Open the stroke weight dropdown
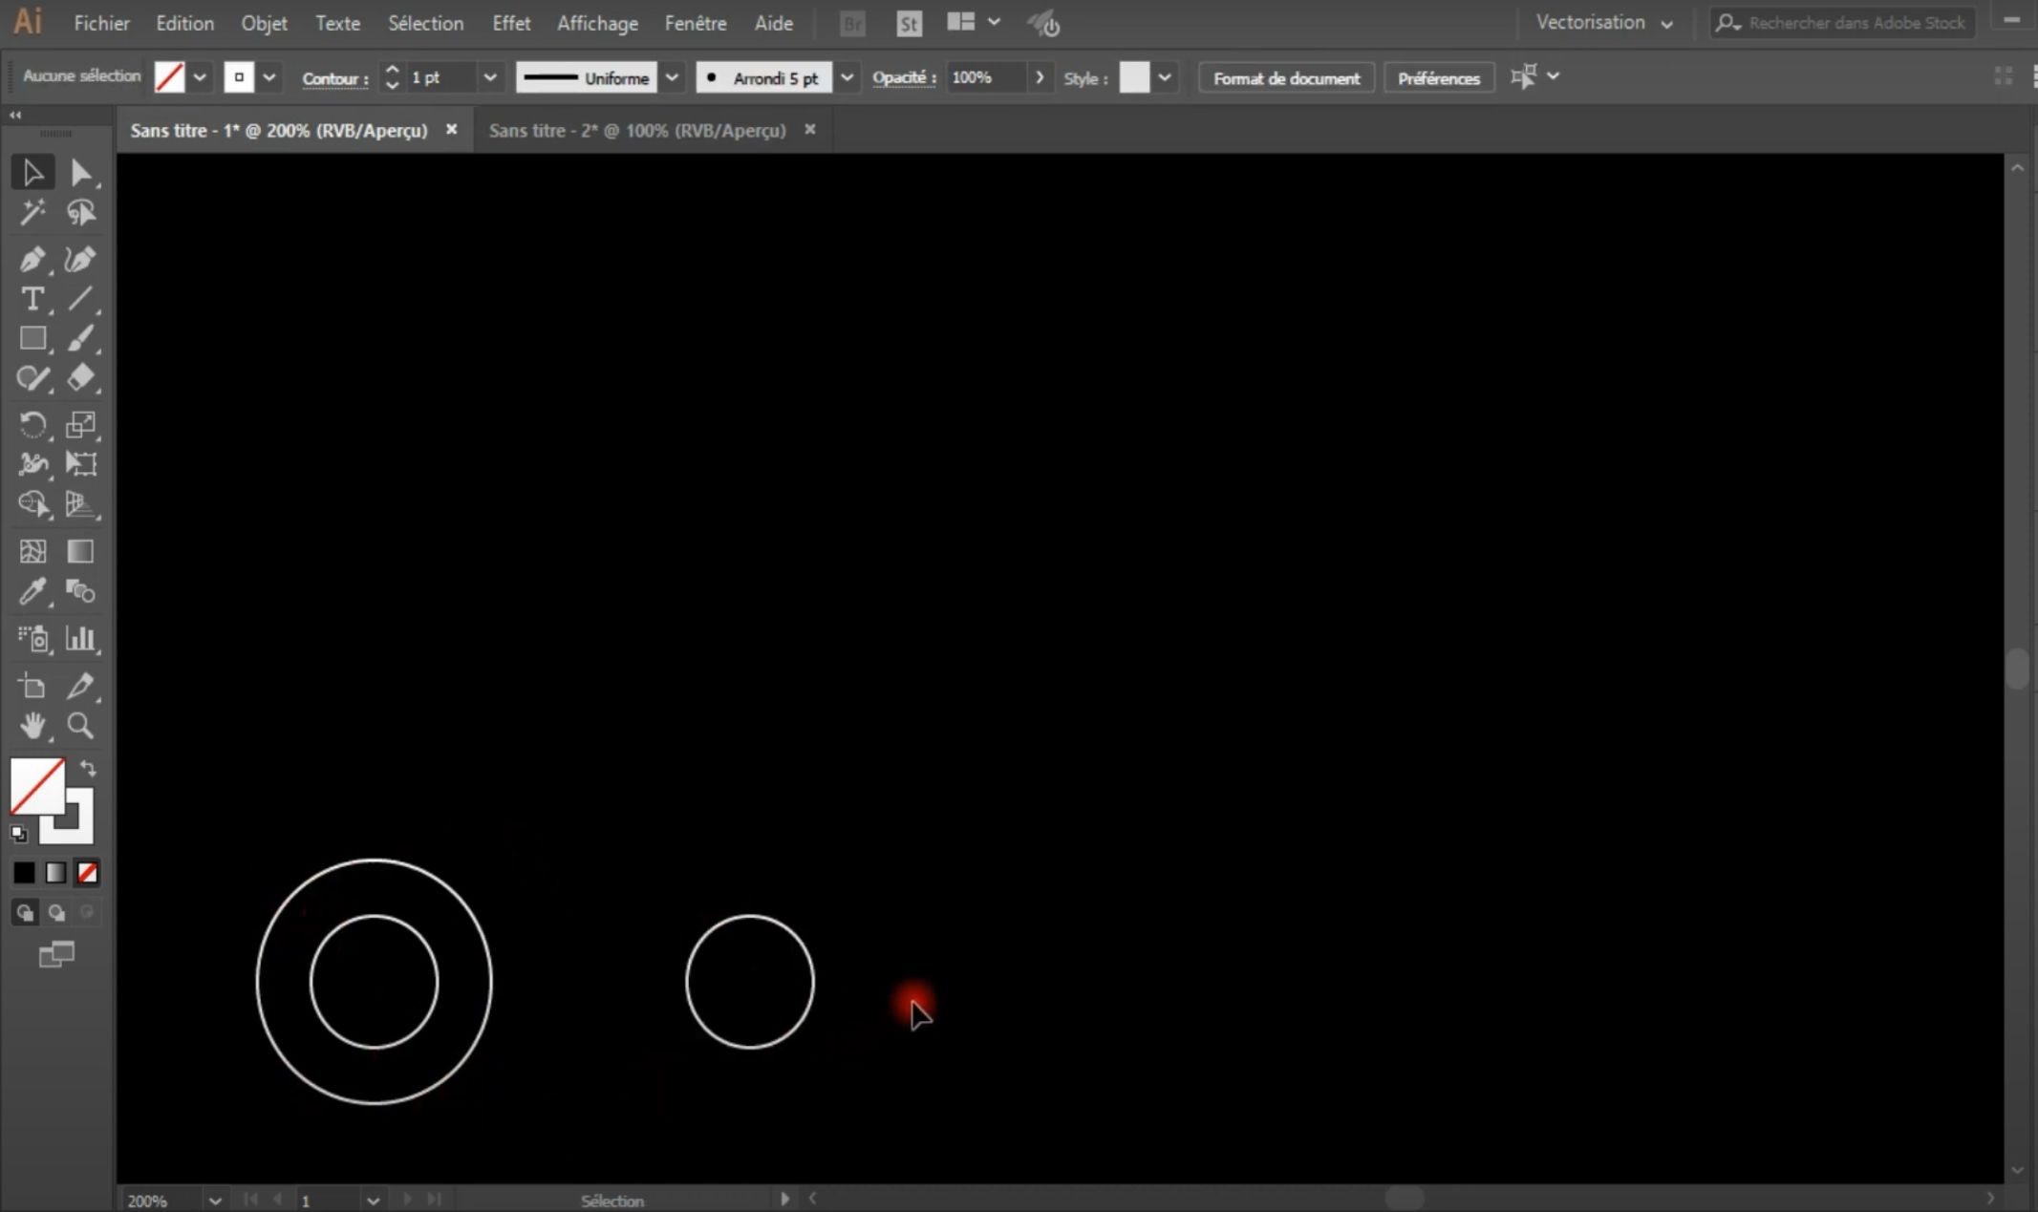 (490, 77)
